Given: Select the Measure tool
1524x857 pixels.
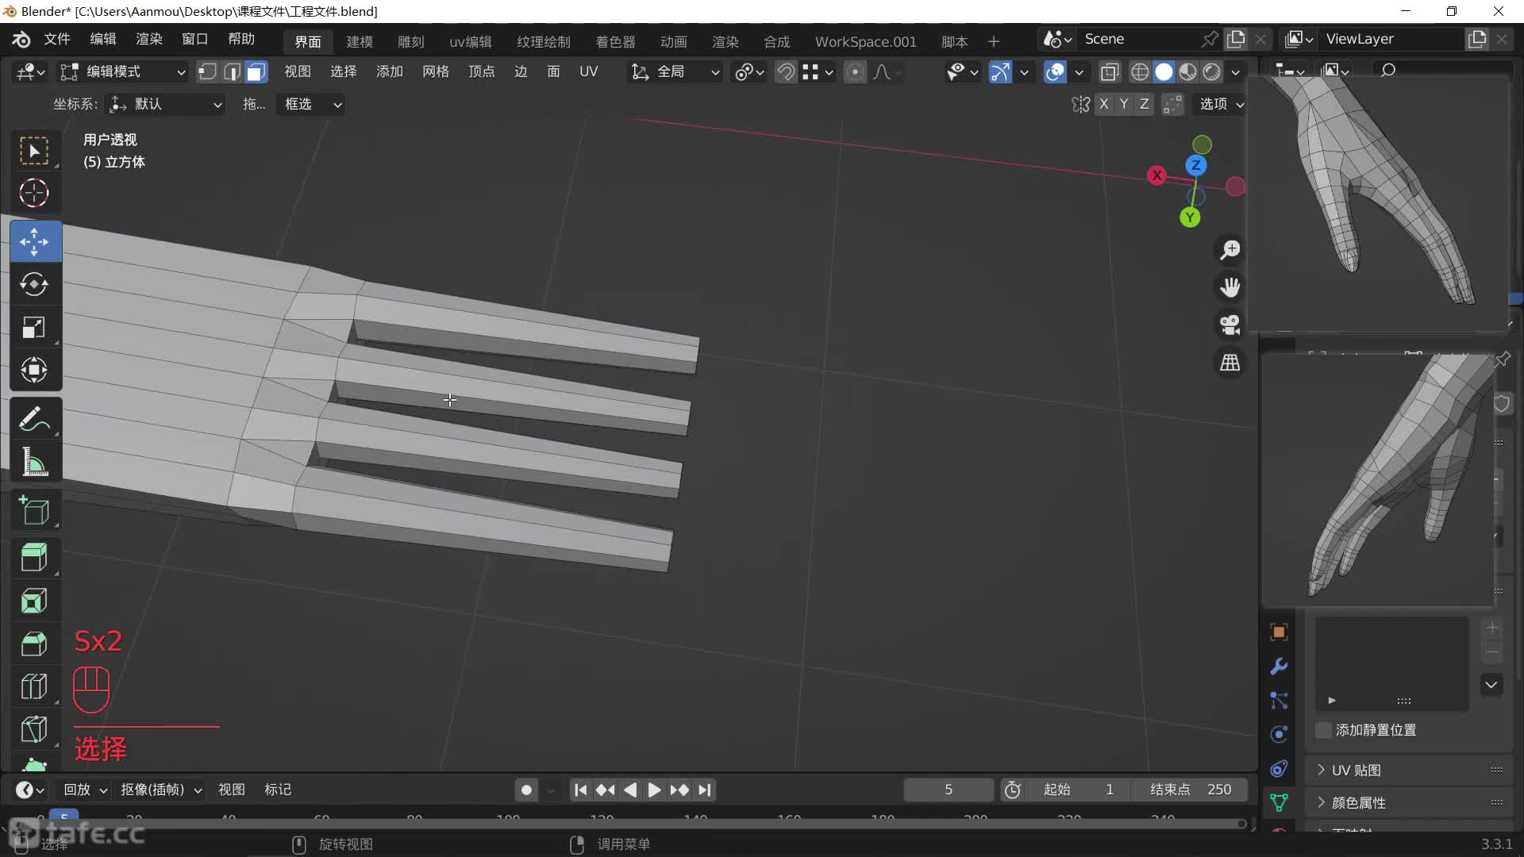Looking at the screenshot, I should pyautogui.click(x=34, y=461).
